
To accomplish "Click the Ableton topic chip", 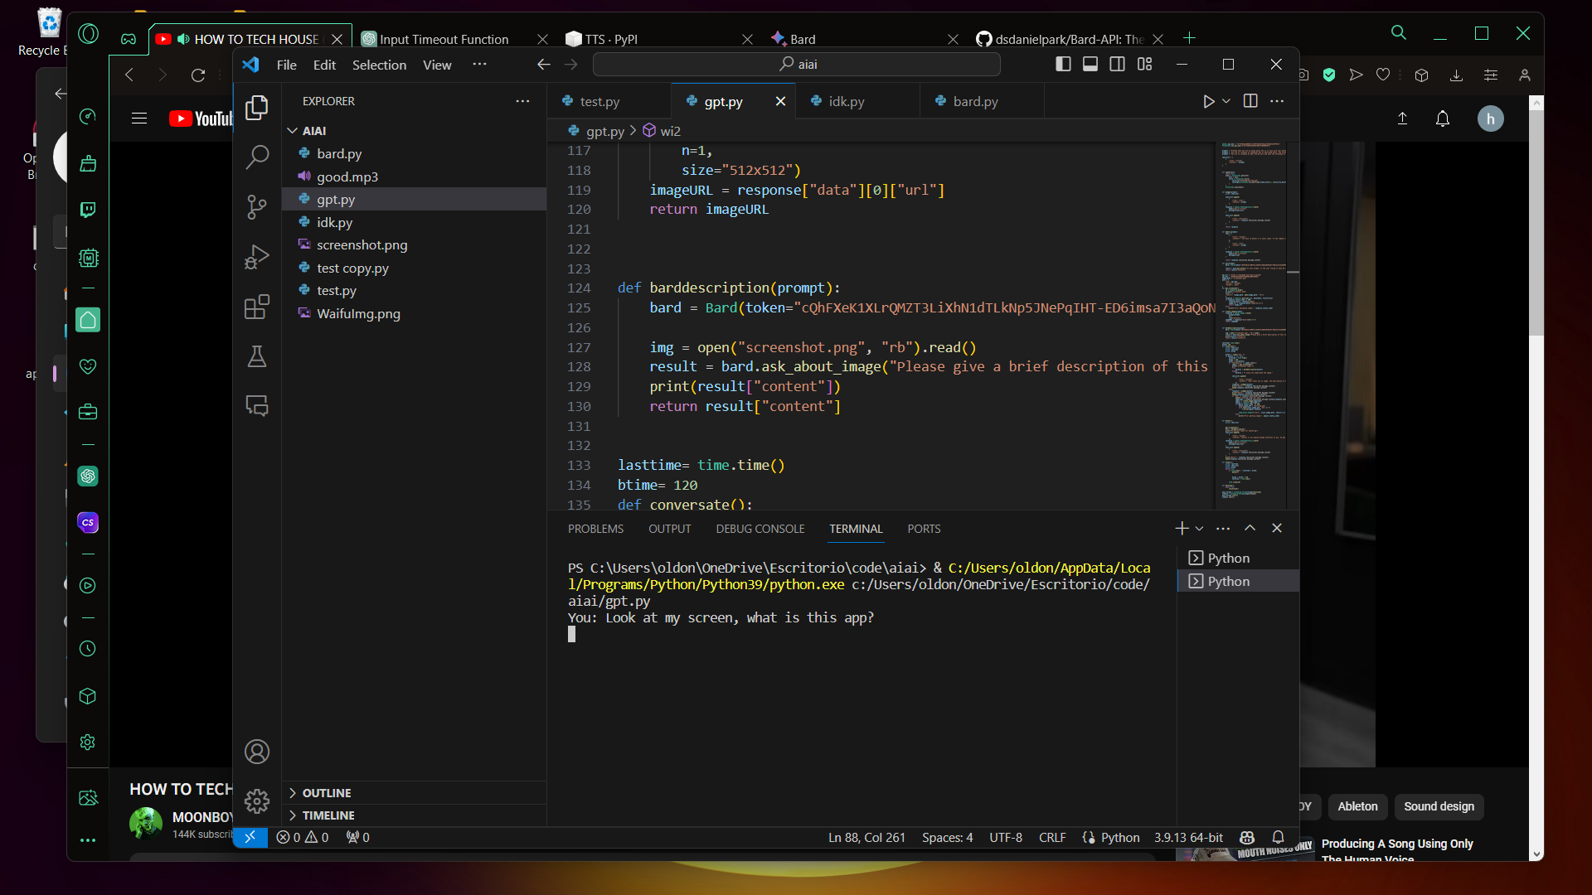I will (1357, 806).
